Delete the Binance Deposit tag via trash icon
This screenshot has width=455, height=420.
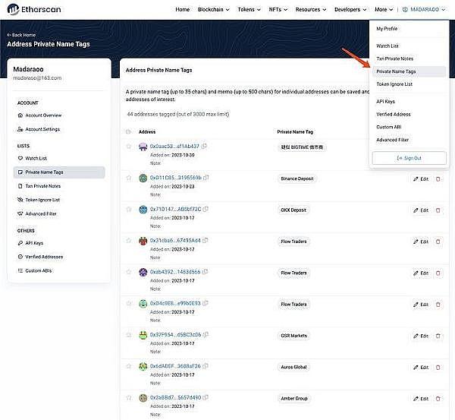click(438, 178)
